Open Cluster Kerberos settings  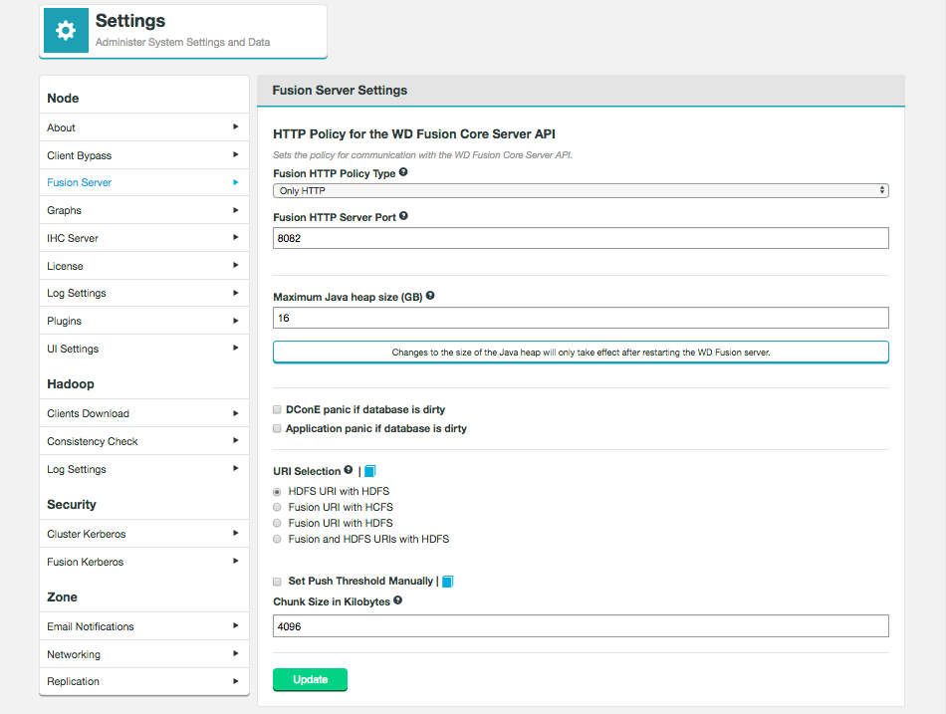(x=144, y=534)
